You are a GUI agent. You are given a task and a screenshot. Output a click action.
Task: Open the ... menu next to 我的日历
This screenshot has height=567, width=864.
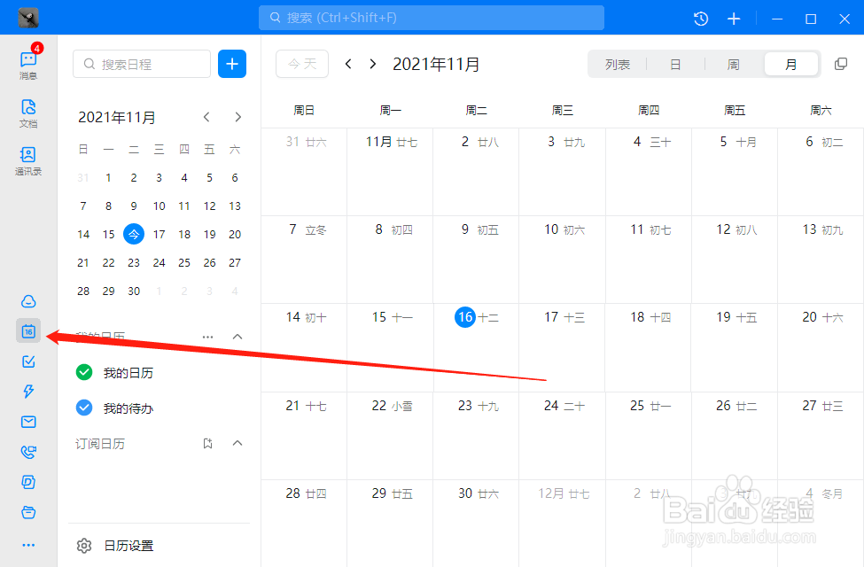pyautogui.click(x=207, y=337)
